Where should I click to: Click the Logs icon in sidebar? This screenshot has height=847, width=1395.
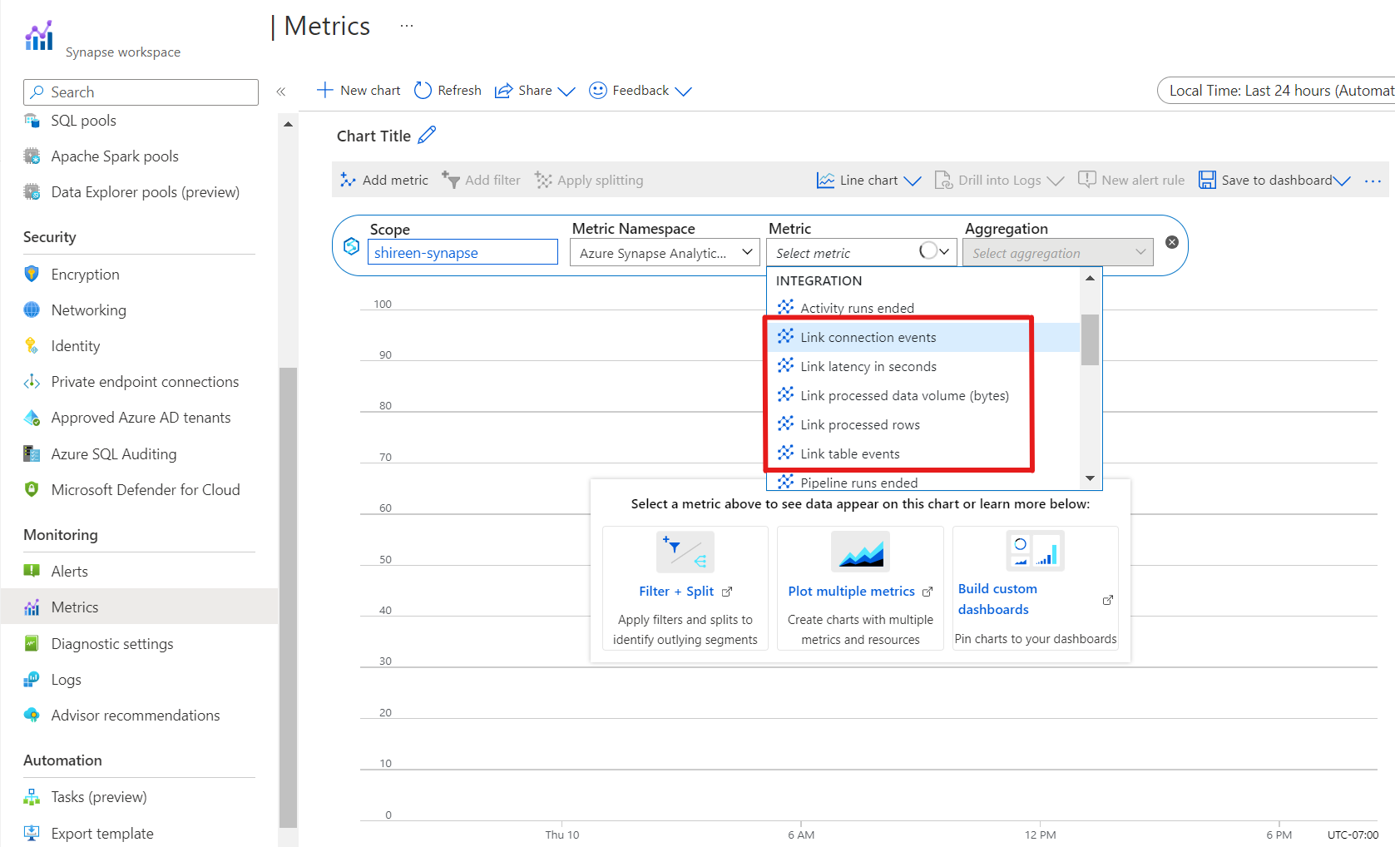[x=32, y=679]
